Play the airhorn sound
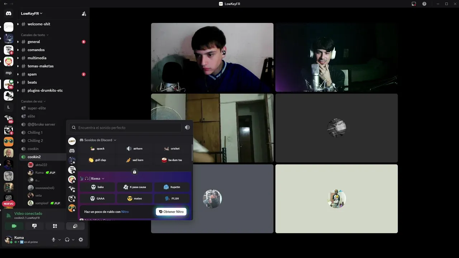This screenshot has height=258, width=459. tap(134, 149)
